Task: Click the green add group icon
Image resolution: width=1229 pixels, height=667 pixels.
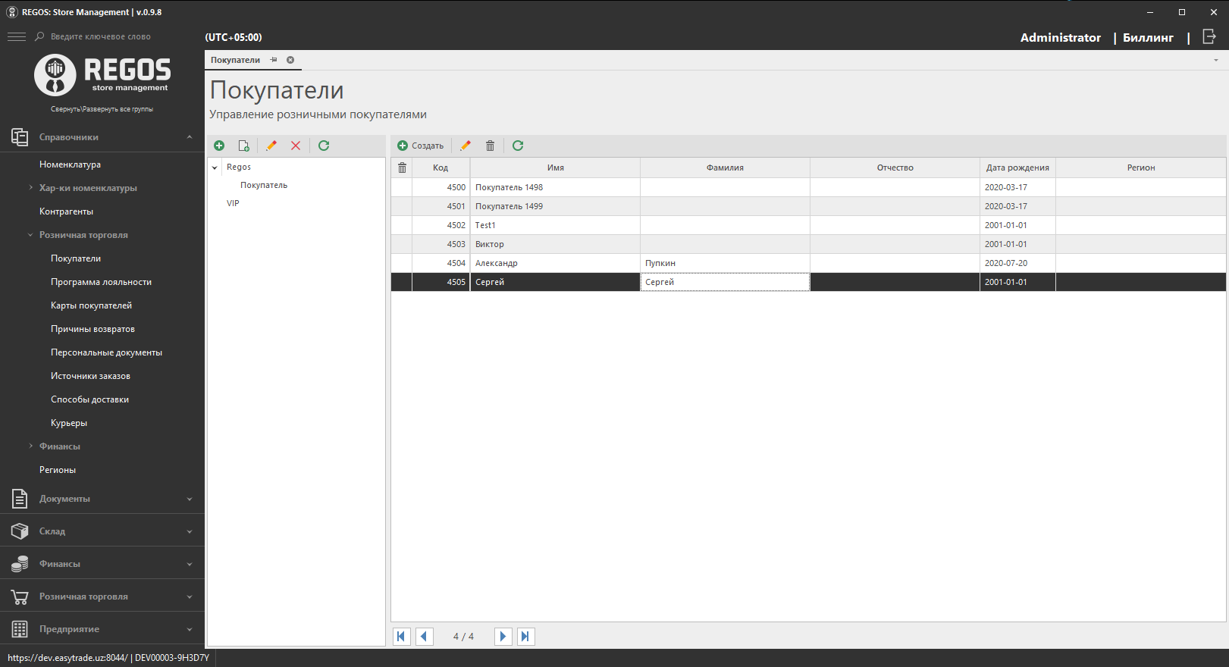Action: [x=219, y=146]
